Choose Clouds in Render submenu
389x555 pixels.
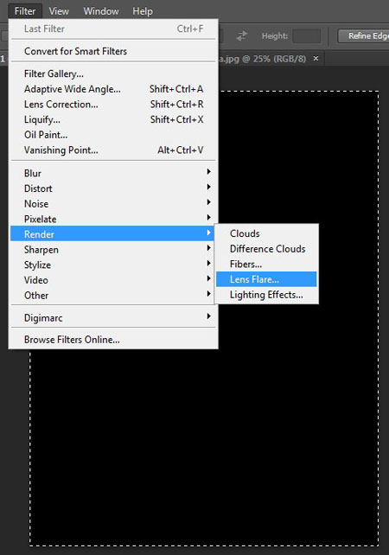[x=266, y=233]
